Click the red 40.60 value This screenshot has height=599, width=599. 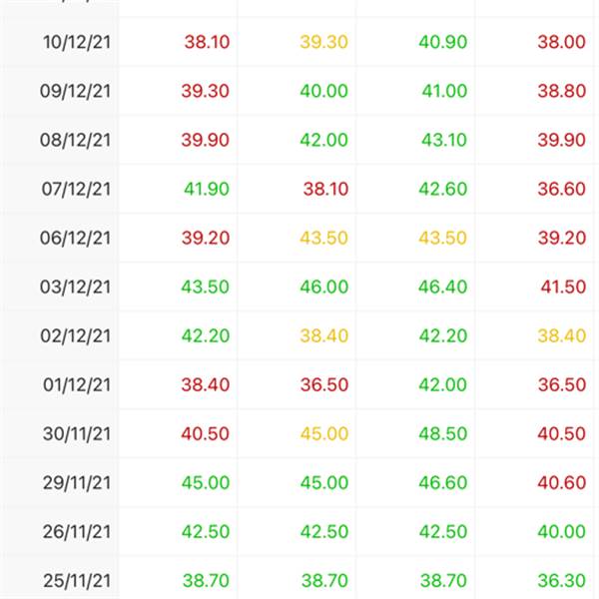click(x=561, y=482)
